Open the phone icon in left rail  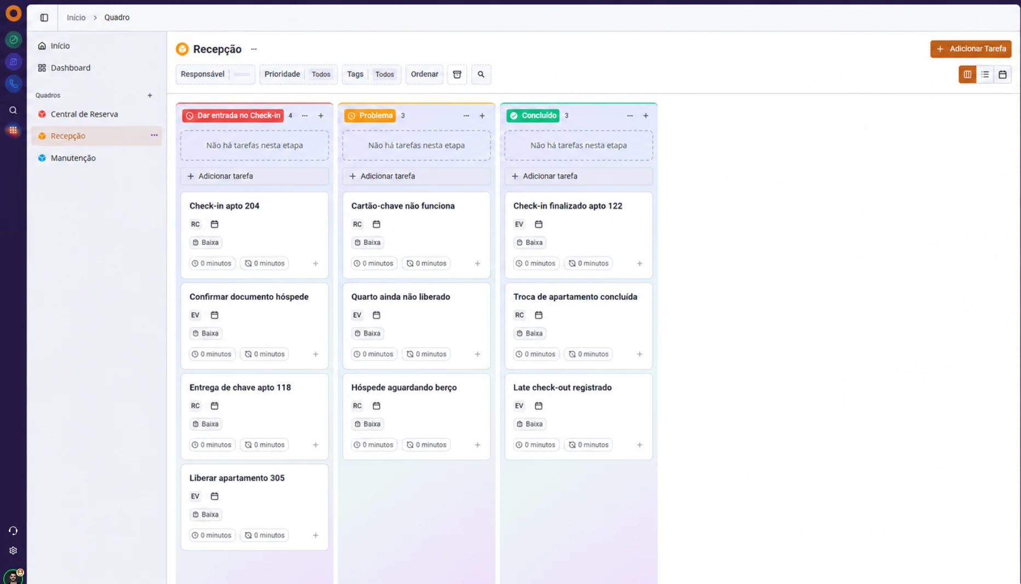[x=13, y=84]
